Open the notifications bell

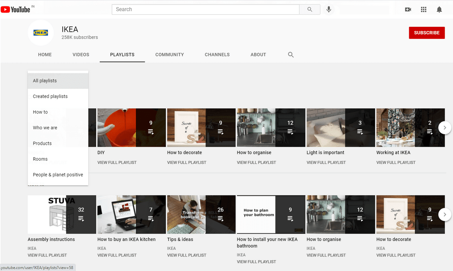439,9
